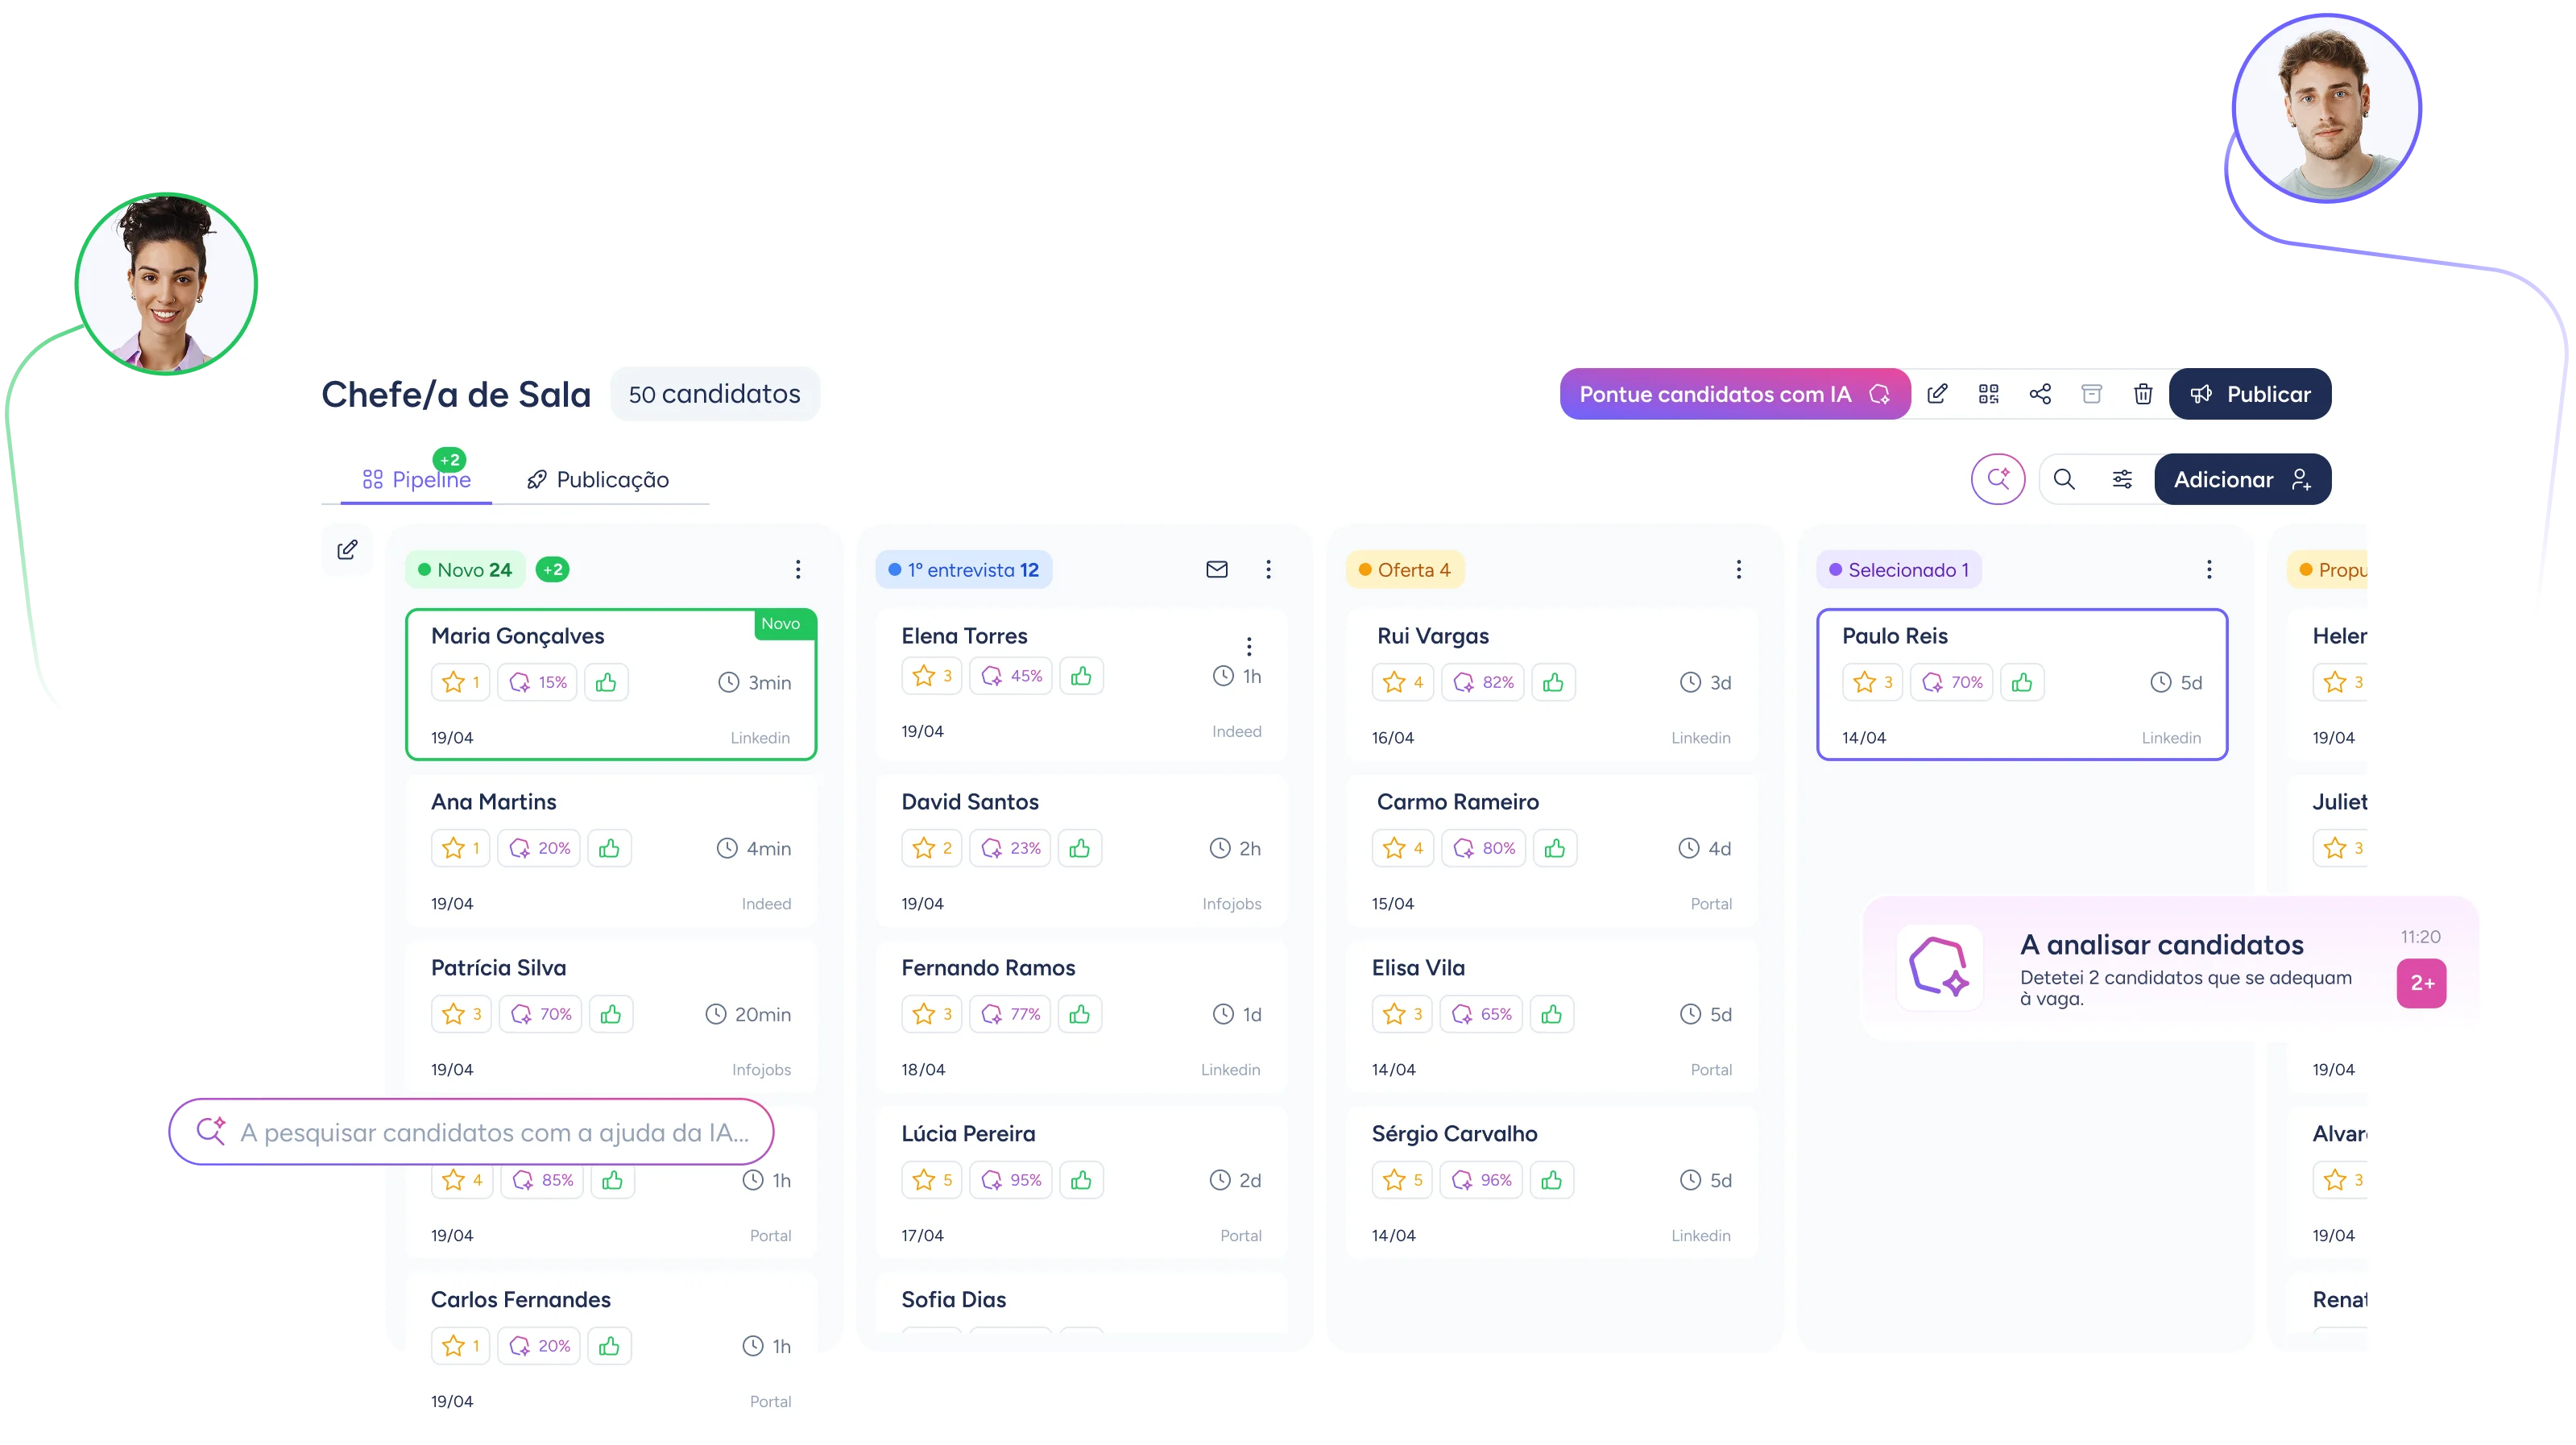Screen dimensions: 2576x1445
Task: Click the 3min clock on Maria Gonçalves
Action: [755, 682]
